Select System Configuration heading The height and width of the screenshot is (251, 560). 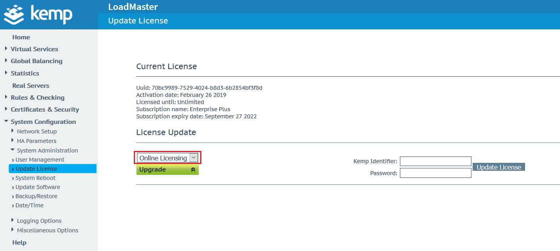[x=43, y=122]
